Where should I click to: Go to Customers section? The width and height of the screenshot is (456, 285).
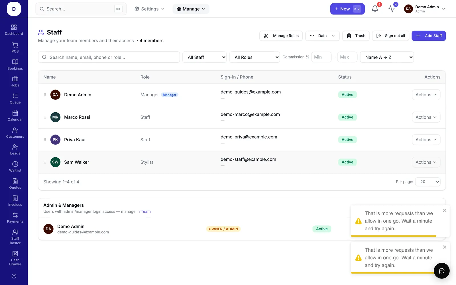tap(15, 133)
